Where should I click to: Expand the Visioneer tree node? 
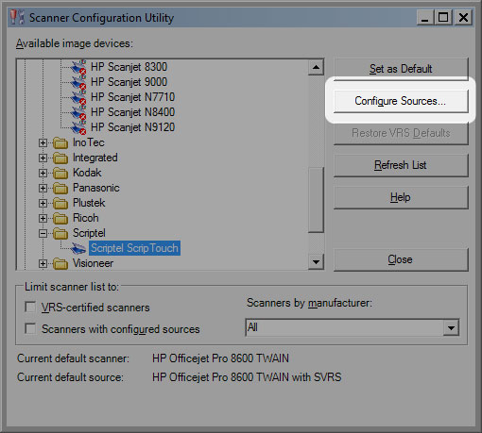(x=43, y=263)
